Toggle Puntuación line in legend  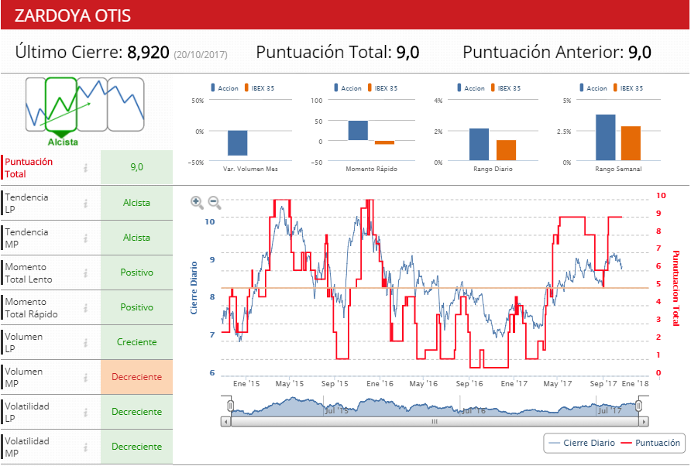pos(651,443)
